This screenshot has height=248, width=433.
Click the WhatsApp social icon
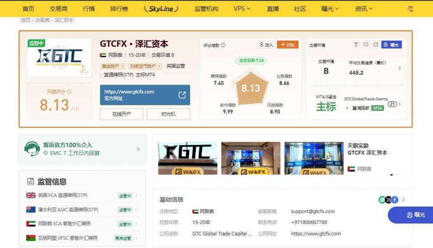(x=382, y=199)
